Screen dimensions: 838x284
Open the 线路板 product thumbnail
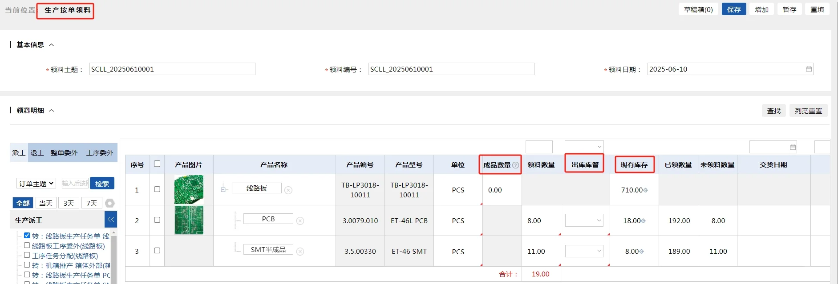tap(189, 189)
